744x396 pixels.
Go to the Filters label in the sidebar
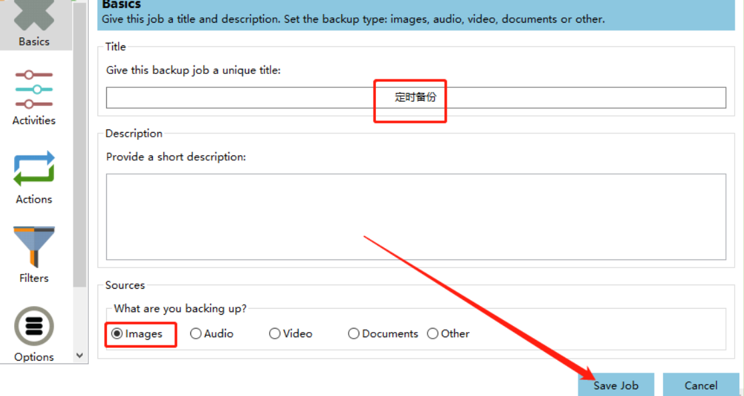[x=33, y=278]
